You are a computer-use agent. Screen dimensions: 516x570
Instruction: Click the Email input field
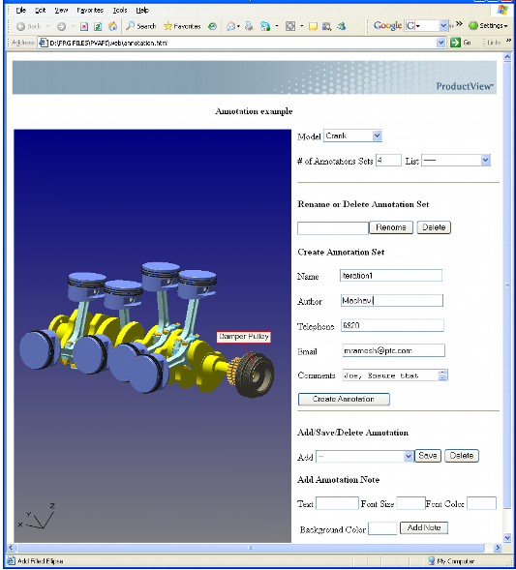tap(393, 350)
